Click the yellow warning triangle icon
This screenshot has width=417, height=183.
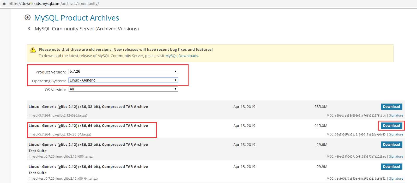click(33, 50)
